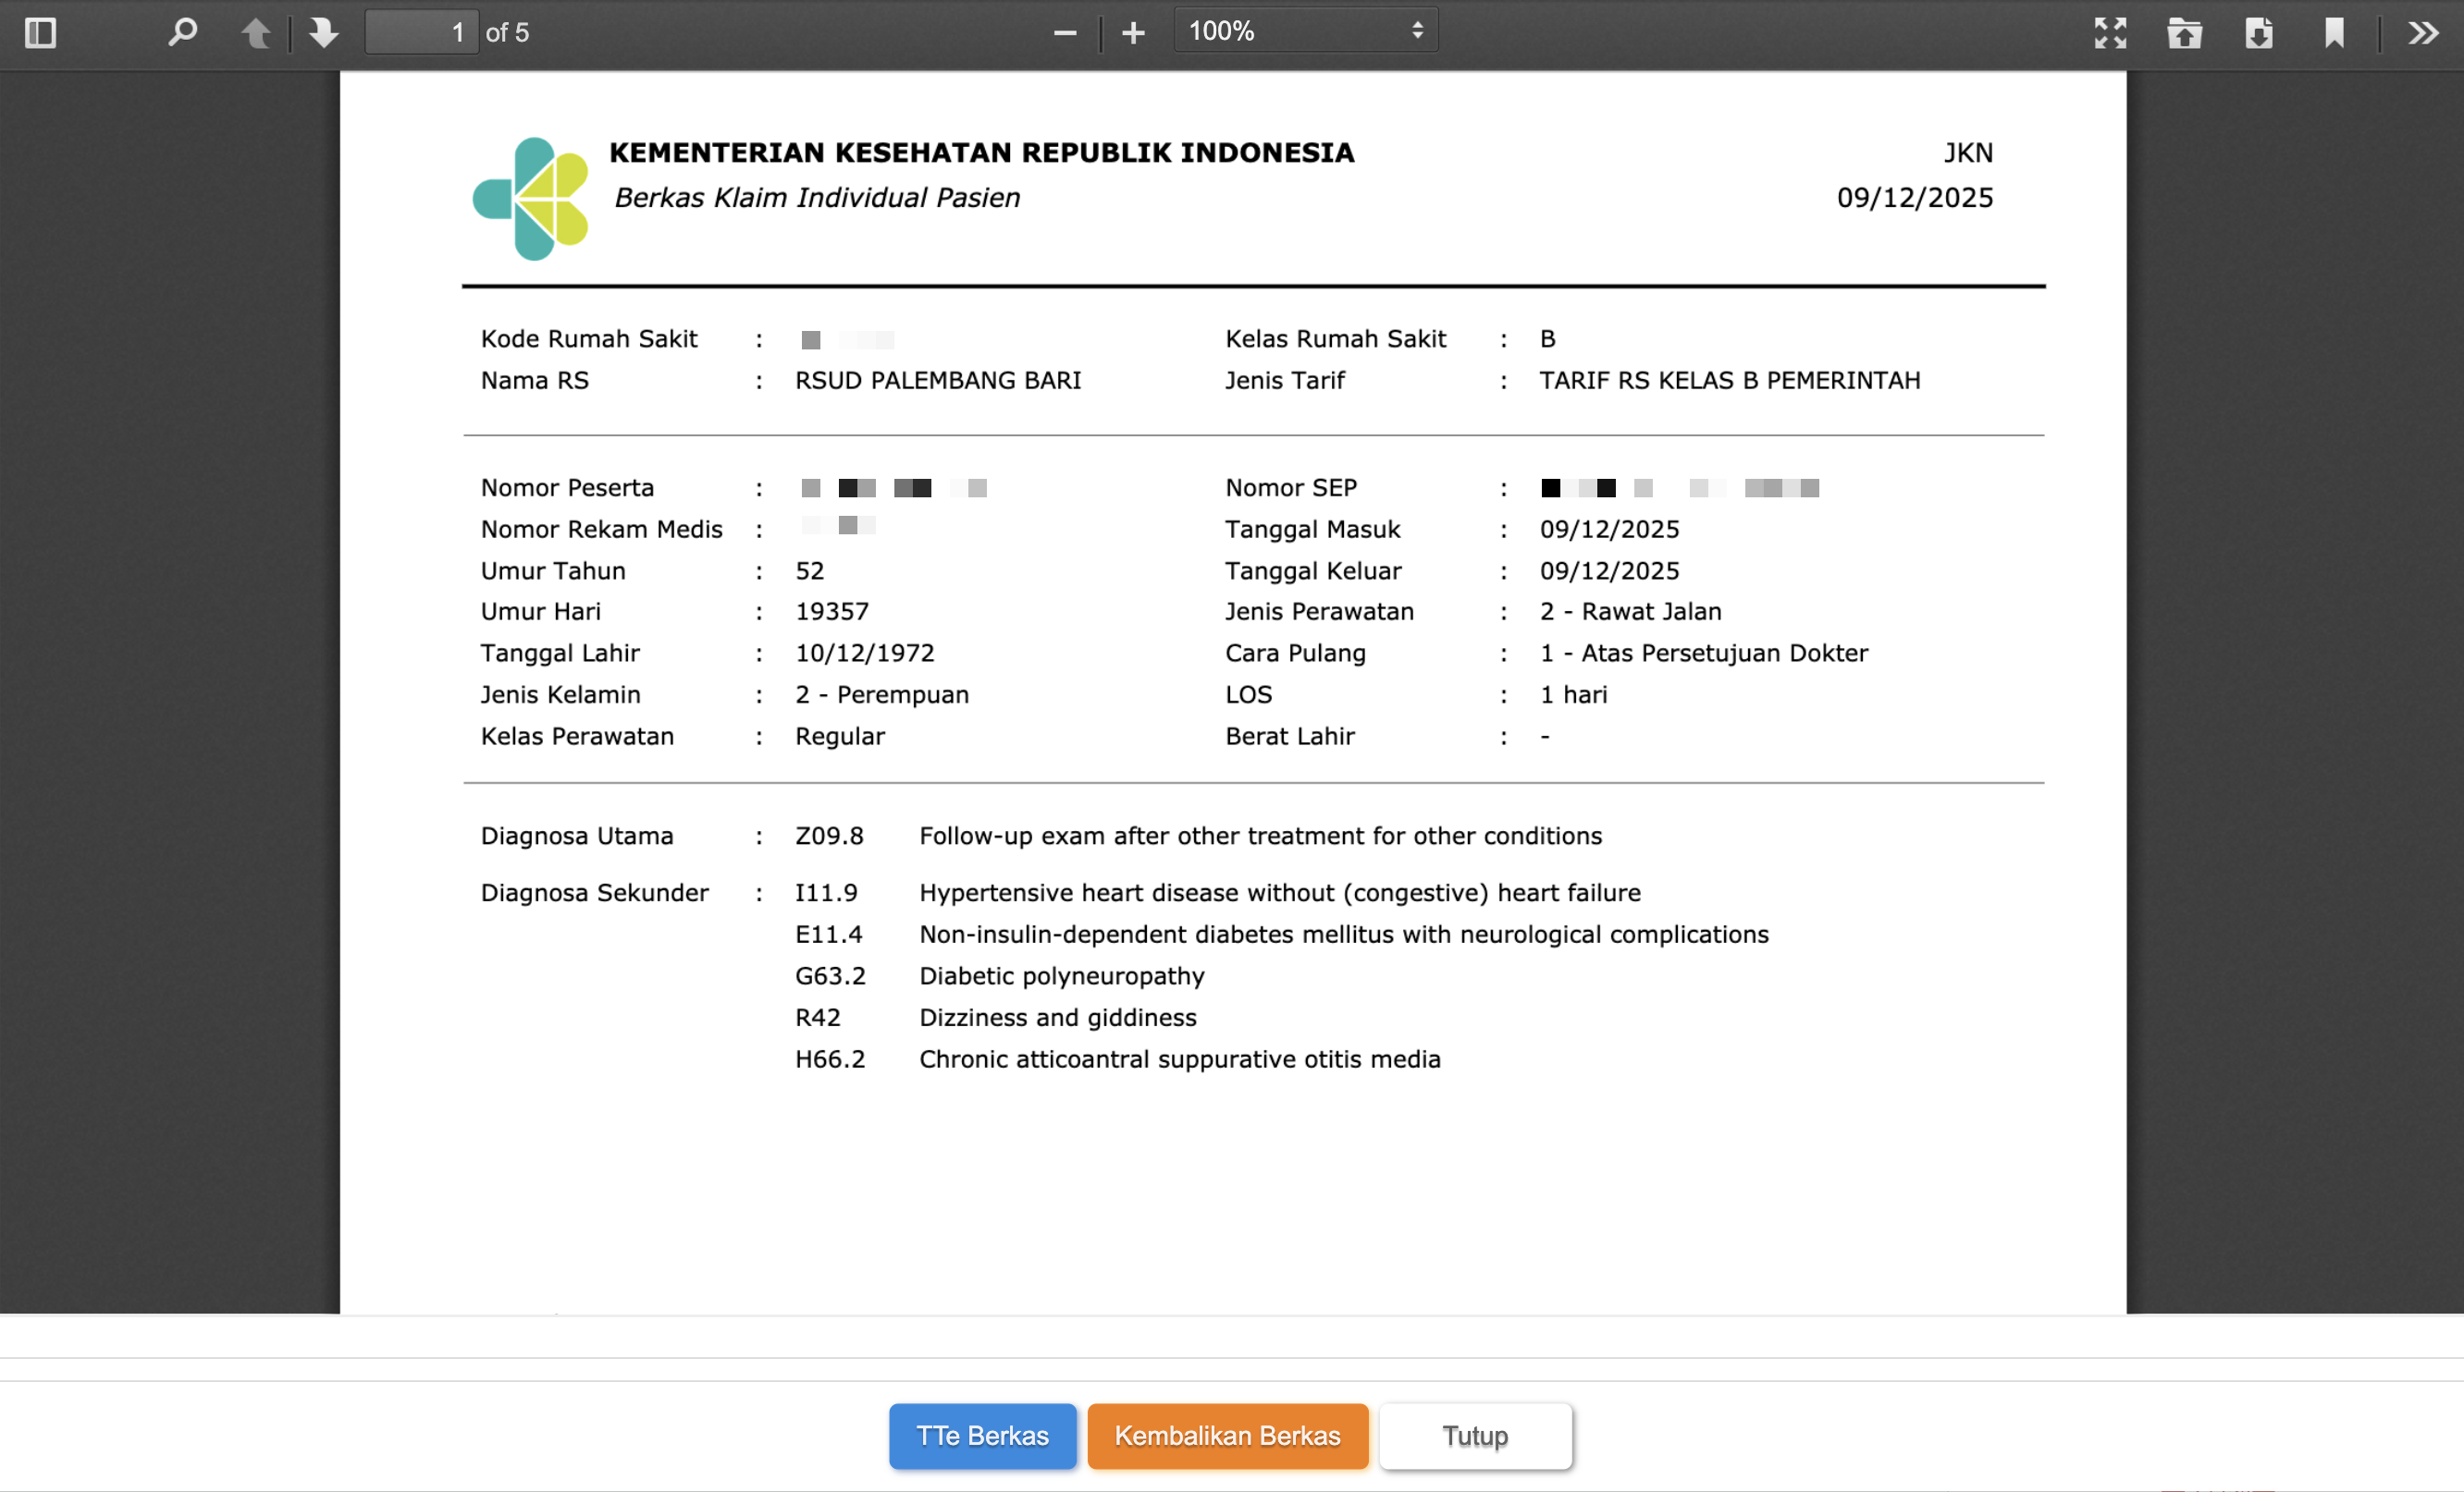Click the zoom dropdown stepper arrows
Image resolution: width=2464 pixels, height=1492 pixels.
point(1417,31)
